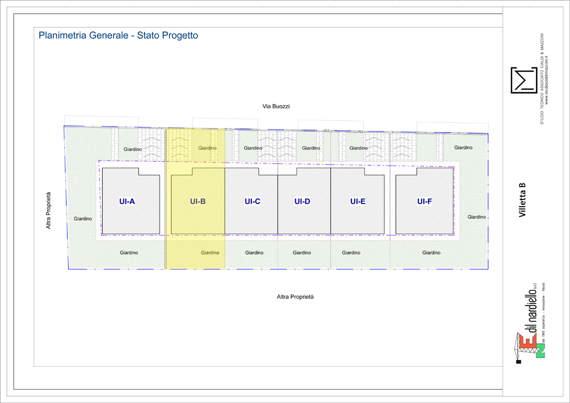Click the Studio Tecnico sigma logo icon
The width and height of the screenshot is (570, 403).
click(524, 80)
